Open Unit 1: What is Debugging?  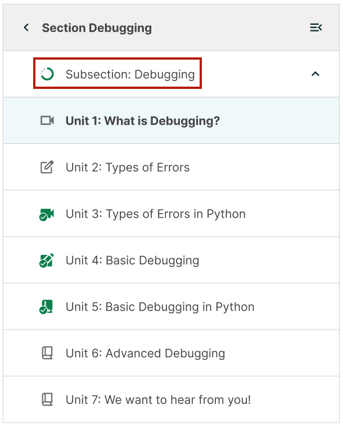point(142,121)
